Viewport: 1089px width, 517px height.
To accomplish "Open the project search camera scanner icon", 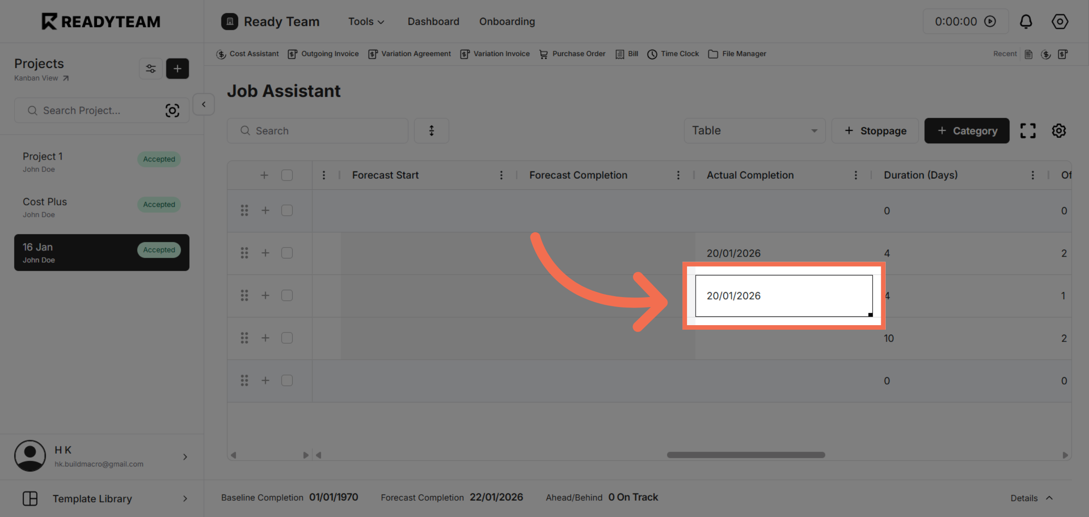I will pyautogui.click(x=173, y=110).
